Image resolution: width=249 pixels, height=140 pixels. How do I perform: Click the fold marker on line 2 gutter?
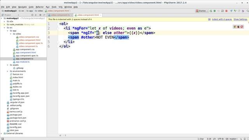click(x=58, y=28)
